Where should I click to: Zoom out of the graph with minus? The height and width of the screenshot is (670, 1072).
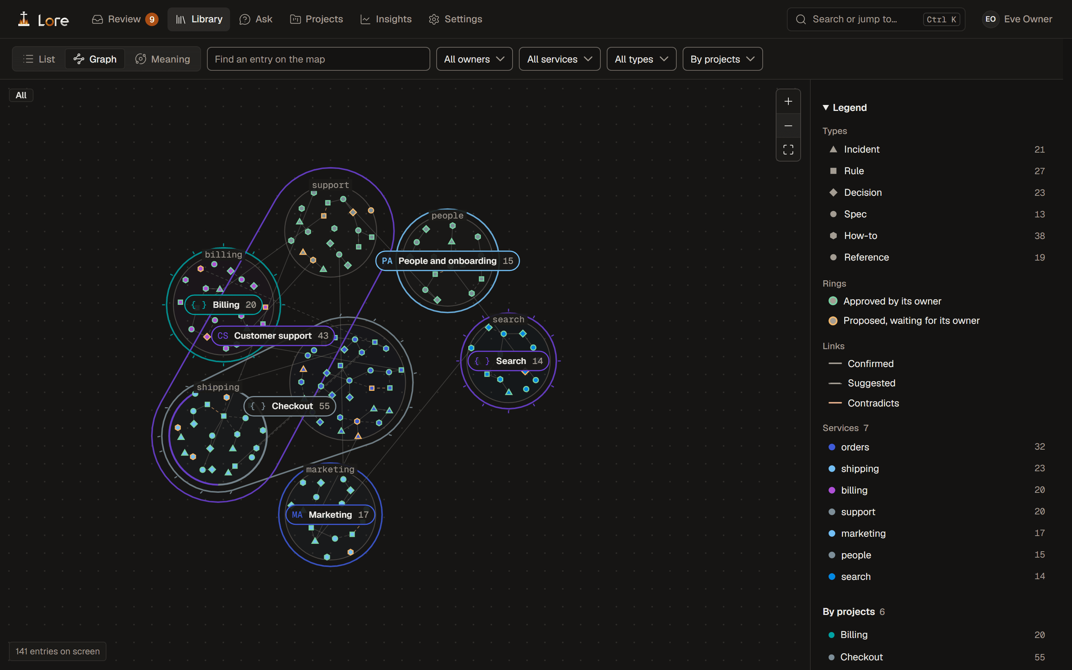(788, 126)
